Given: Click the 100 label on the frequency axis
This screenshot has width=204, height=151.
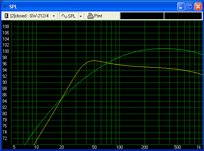Looking at the screenshot, I should (x=119, y=147).
